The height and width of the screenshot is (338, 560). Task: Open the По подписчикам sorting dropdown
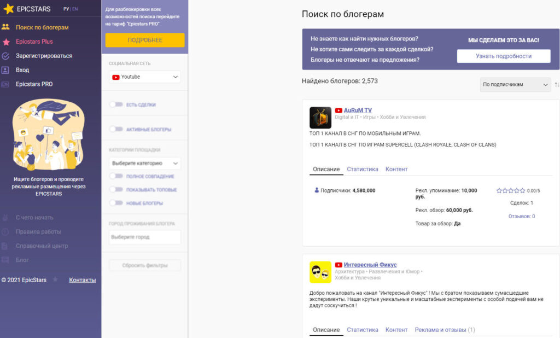[x=515, y=85]
